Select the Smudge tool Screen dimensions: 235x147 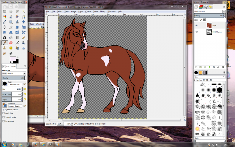pyautogui.click(x=5, y=53)
